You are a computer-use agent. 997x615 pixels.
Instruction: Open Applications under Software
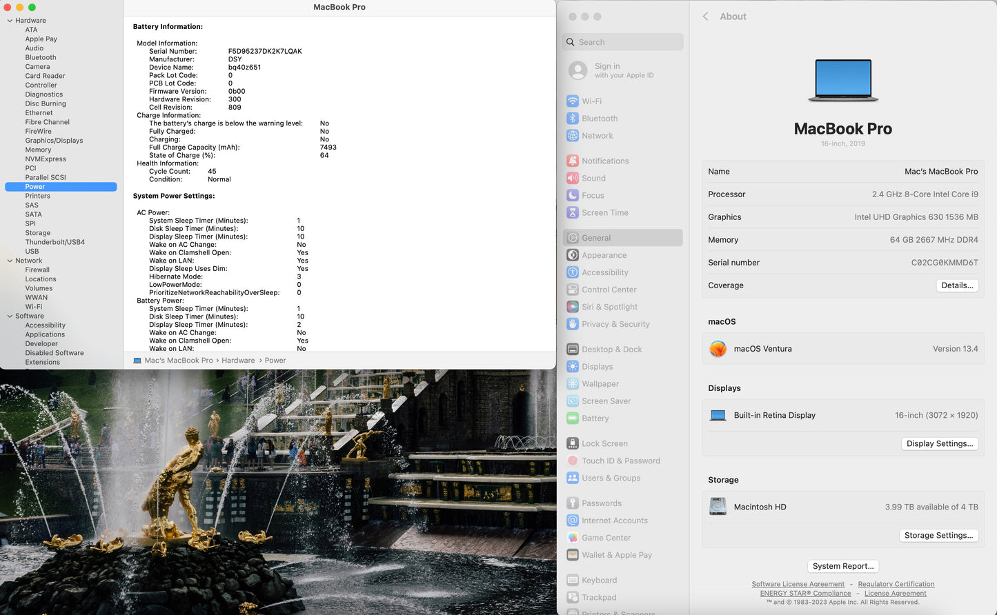[45, 334]
